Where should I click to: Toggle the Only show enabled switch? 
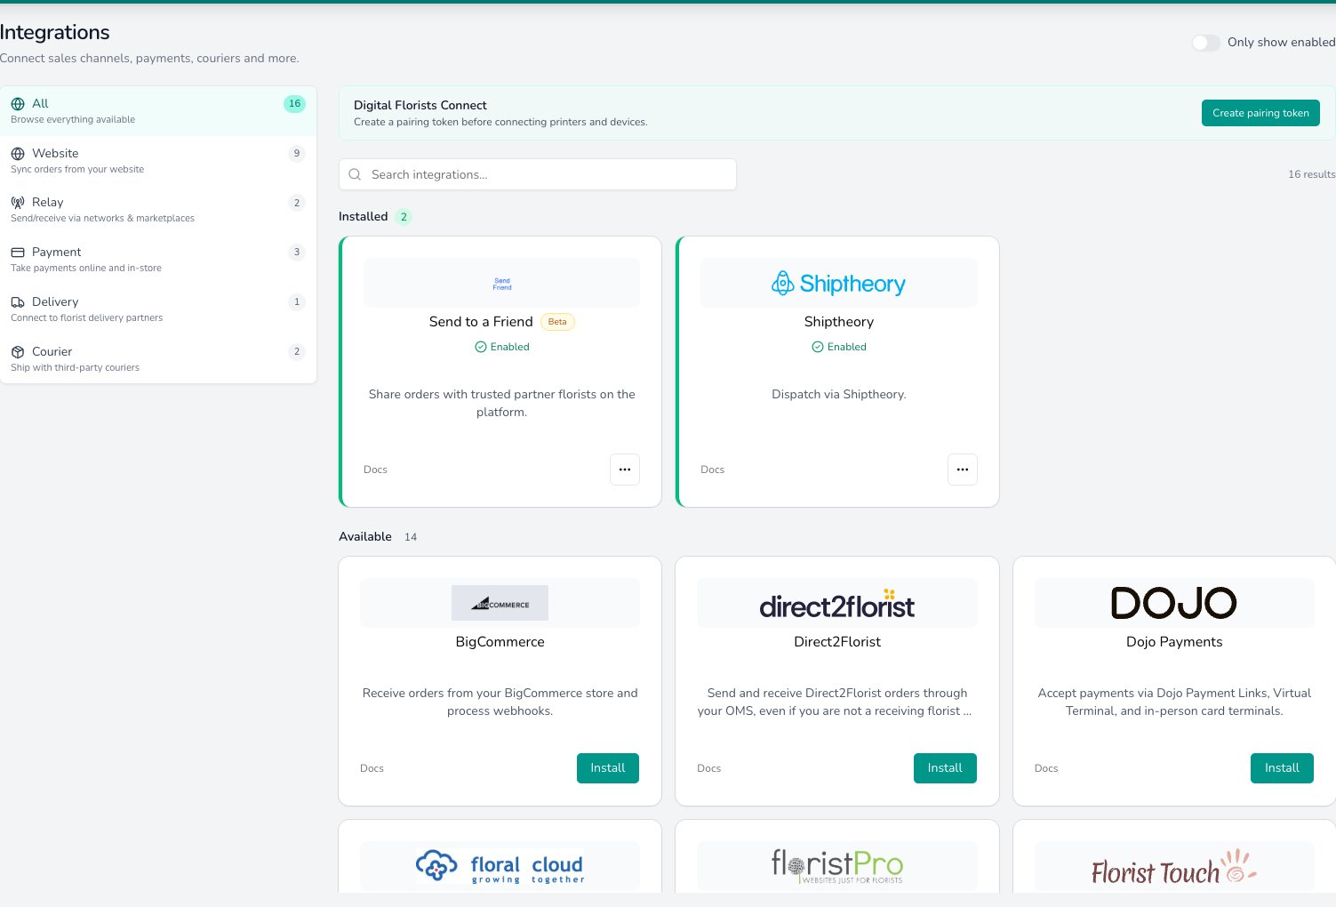click(1206, 43)
